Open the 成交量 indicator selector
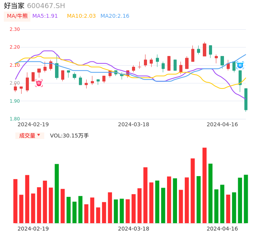Viewport: 264px width, 234px height. coord(27,136)
